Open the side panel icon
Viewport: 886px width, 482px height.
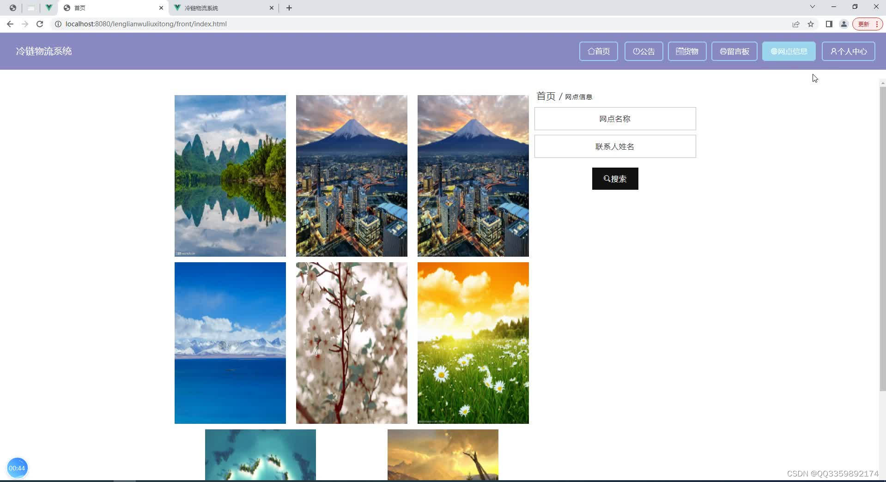coord(829,24)
